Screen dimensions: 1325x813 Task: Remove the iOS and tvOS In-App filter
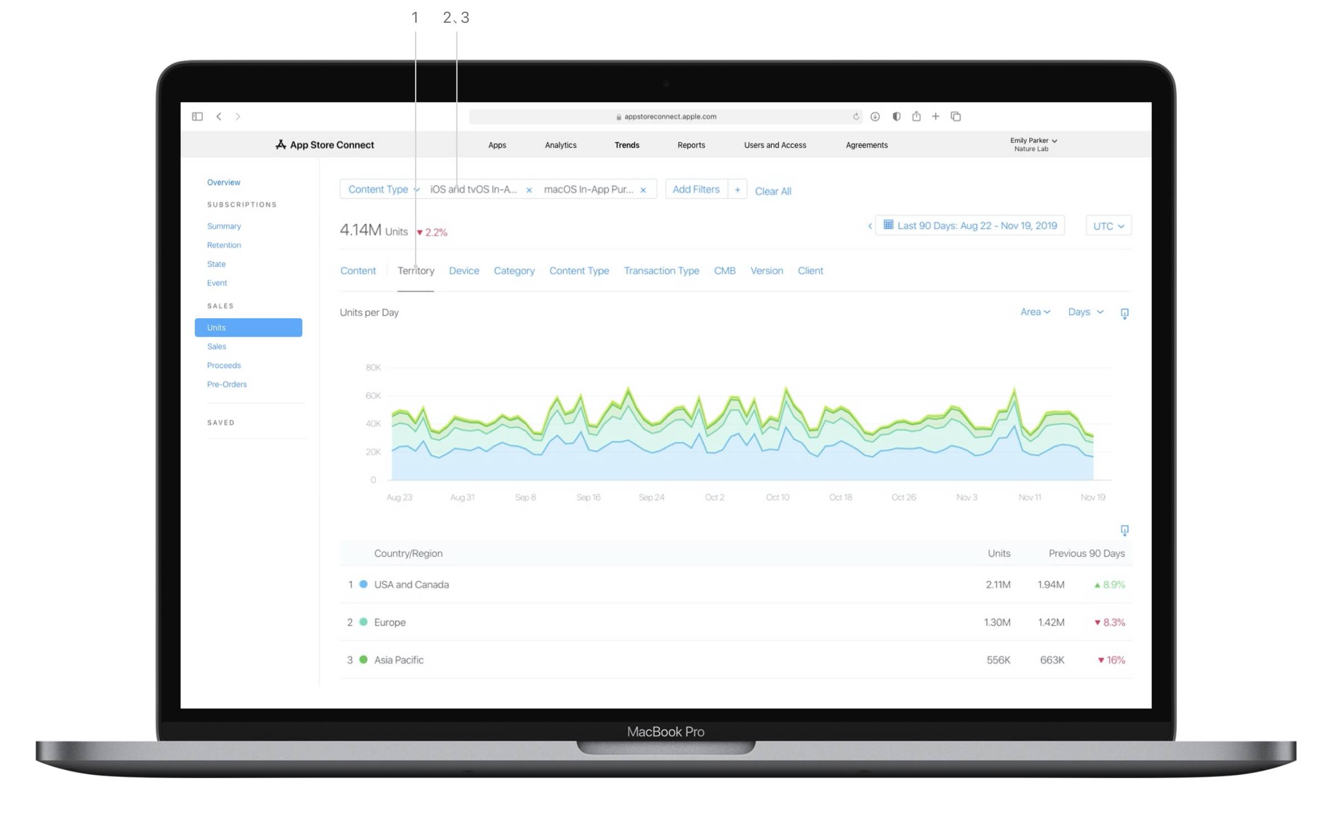coord(529,190)
